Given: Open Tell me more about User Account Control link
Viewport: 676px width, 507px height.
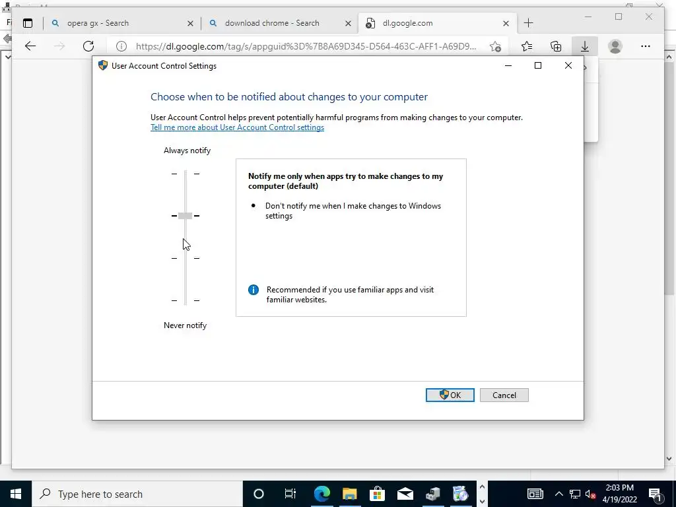Looking at the screenshot, I should tap(237, 127).
